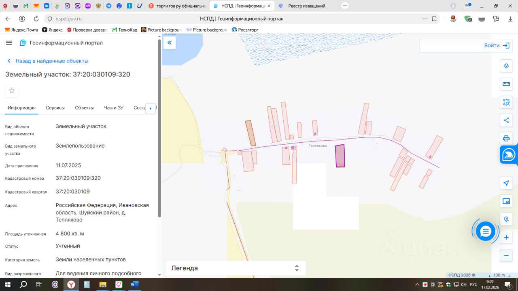Click the cadastral quarter value 37:20:030109
Viewport: 518px width, 291px height.
point(73,192)
